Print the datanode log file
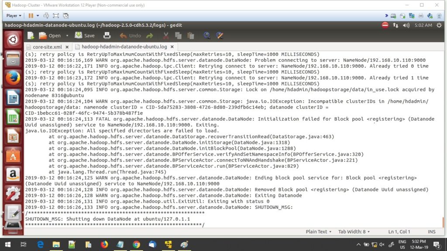The image size is (447, 251). click(108, 36)
